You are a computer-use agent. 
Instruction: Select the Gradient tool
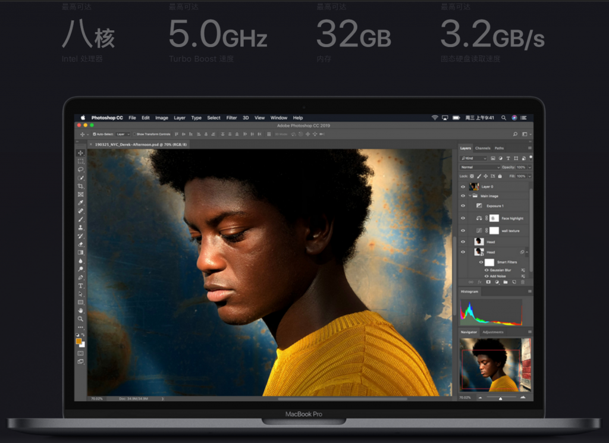click(x=80, y=252)
